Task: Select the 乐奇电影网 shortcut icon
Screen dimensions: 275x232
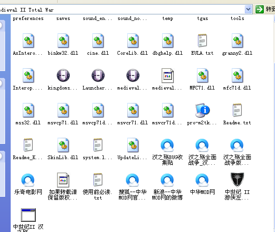Action: coord(28,180)
